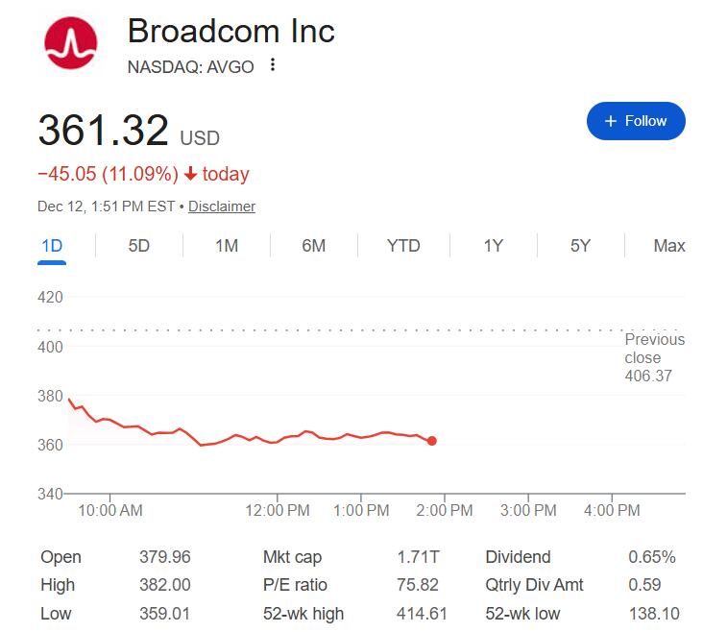Switch to the 5D chart tab
This screenshot has height=632, width=703.
coord(139,246)
